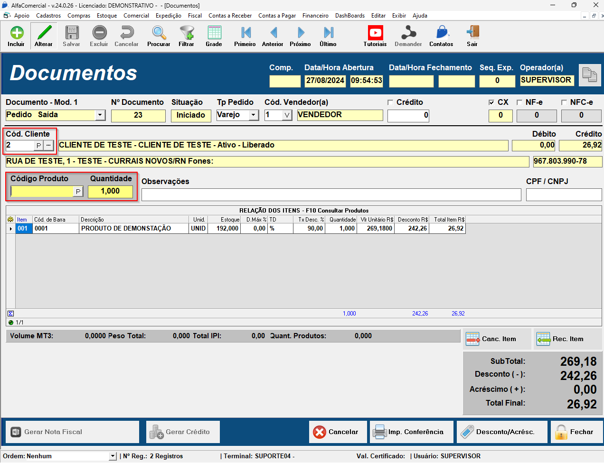Open the Estoque menu
This screenshot has width=604, height=463.
click(x=107, y=16)
